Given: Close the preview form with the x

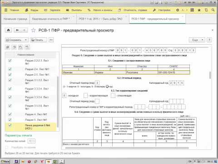Looking at the screenshot, I should pos(213,30).
